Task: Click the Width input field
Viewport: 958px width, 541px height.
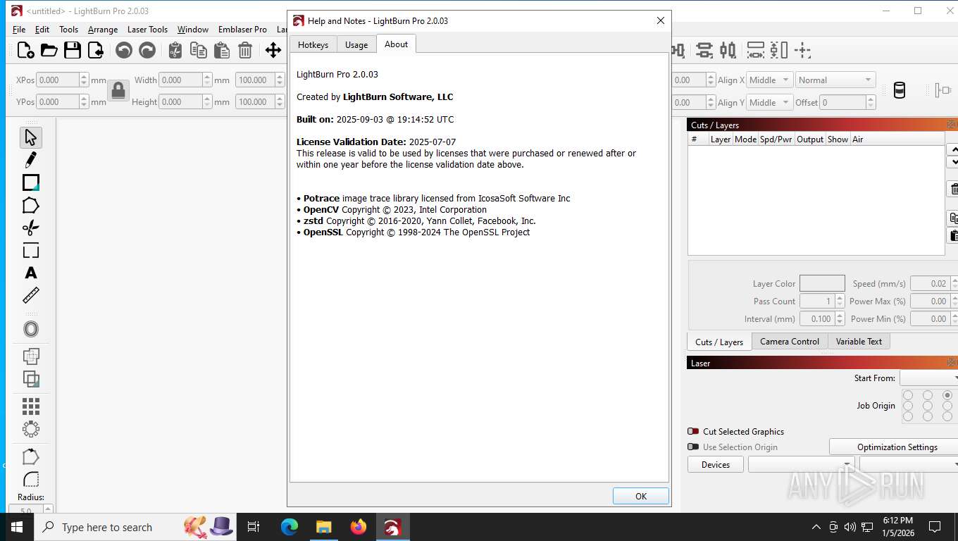Action: 181,80
